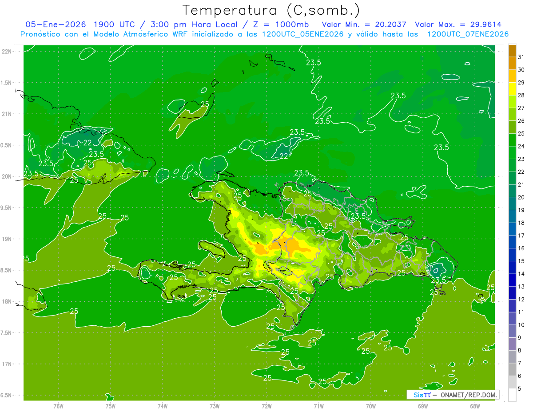Click the "3:00 pm Hora Local" text
This screenshot has width=533, height=412.
193,24
